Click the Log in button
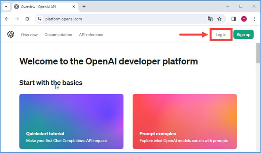Image resolution: width=261 pixels, height=153 pixels. pyautogui.click(x=221, y=35)
